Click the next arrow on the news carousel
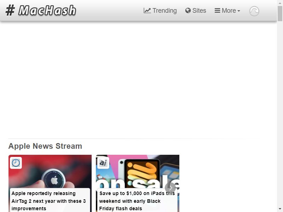 pos(170,188)
